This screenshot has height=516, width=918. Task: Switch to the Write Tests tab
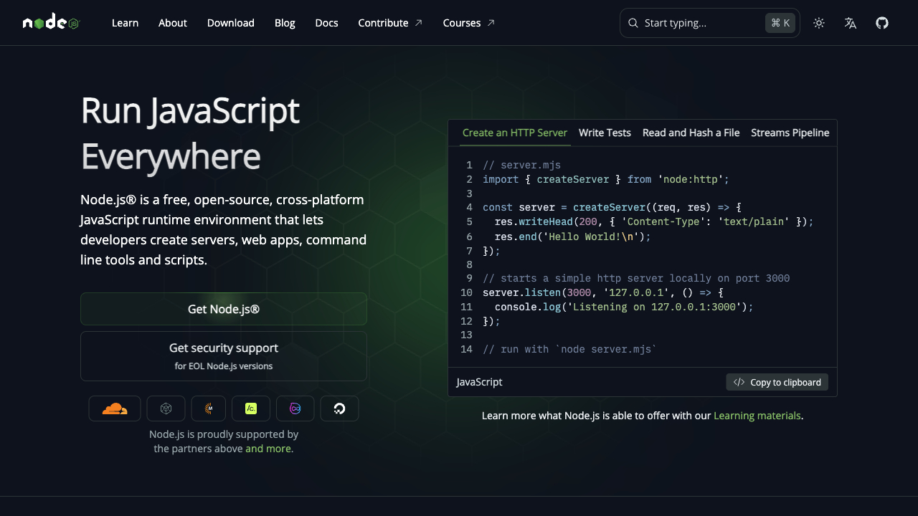[x=605, y=133]
